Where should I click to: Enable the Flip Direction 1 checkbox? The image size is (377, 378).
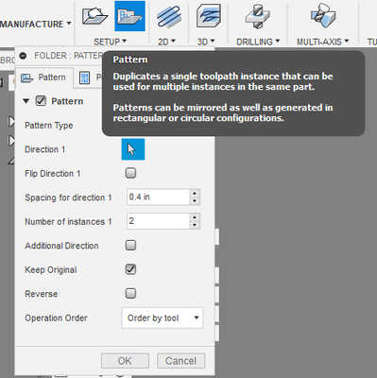[x=130, y=173]
